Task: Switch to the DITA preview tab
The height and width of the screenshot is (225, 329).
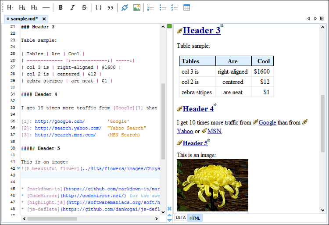Action: (180, 218)
